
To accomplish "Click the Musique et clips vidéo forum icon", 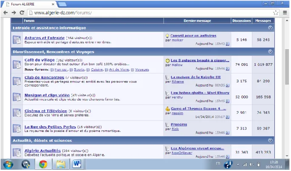I will [x=17, y=97].
